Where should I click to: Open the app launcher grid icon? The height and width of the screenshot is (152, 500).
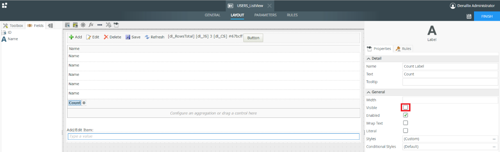[5, 6]
